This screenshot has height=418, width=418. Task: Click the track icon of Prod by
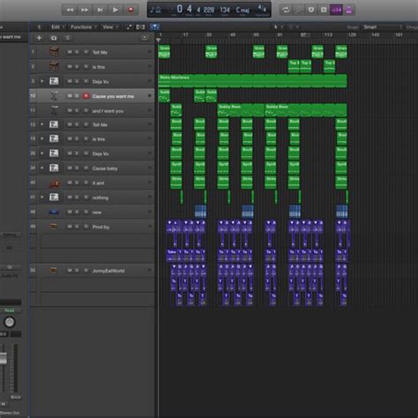click(54, 227)
